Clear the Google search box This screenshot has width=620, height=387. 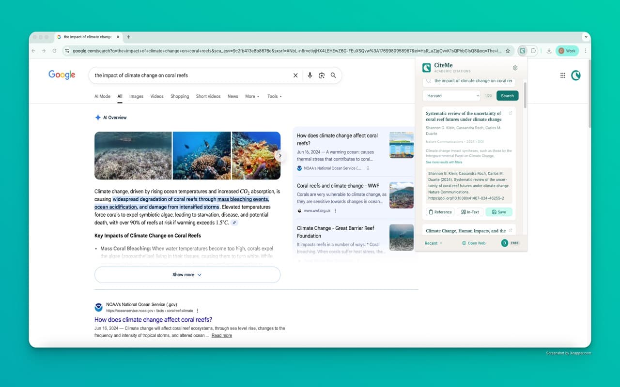(295, 75)
